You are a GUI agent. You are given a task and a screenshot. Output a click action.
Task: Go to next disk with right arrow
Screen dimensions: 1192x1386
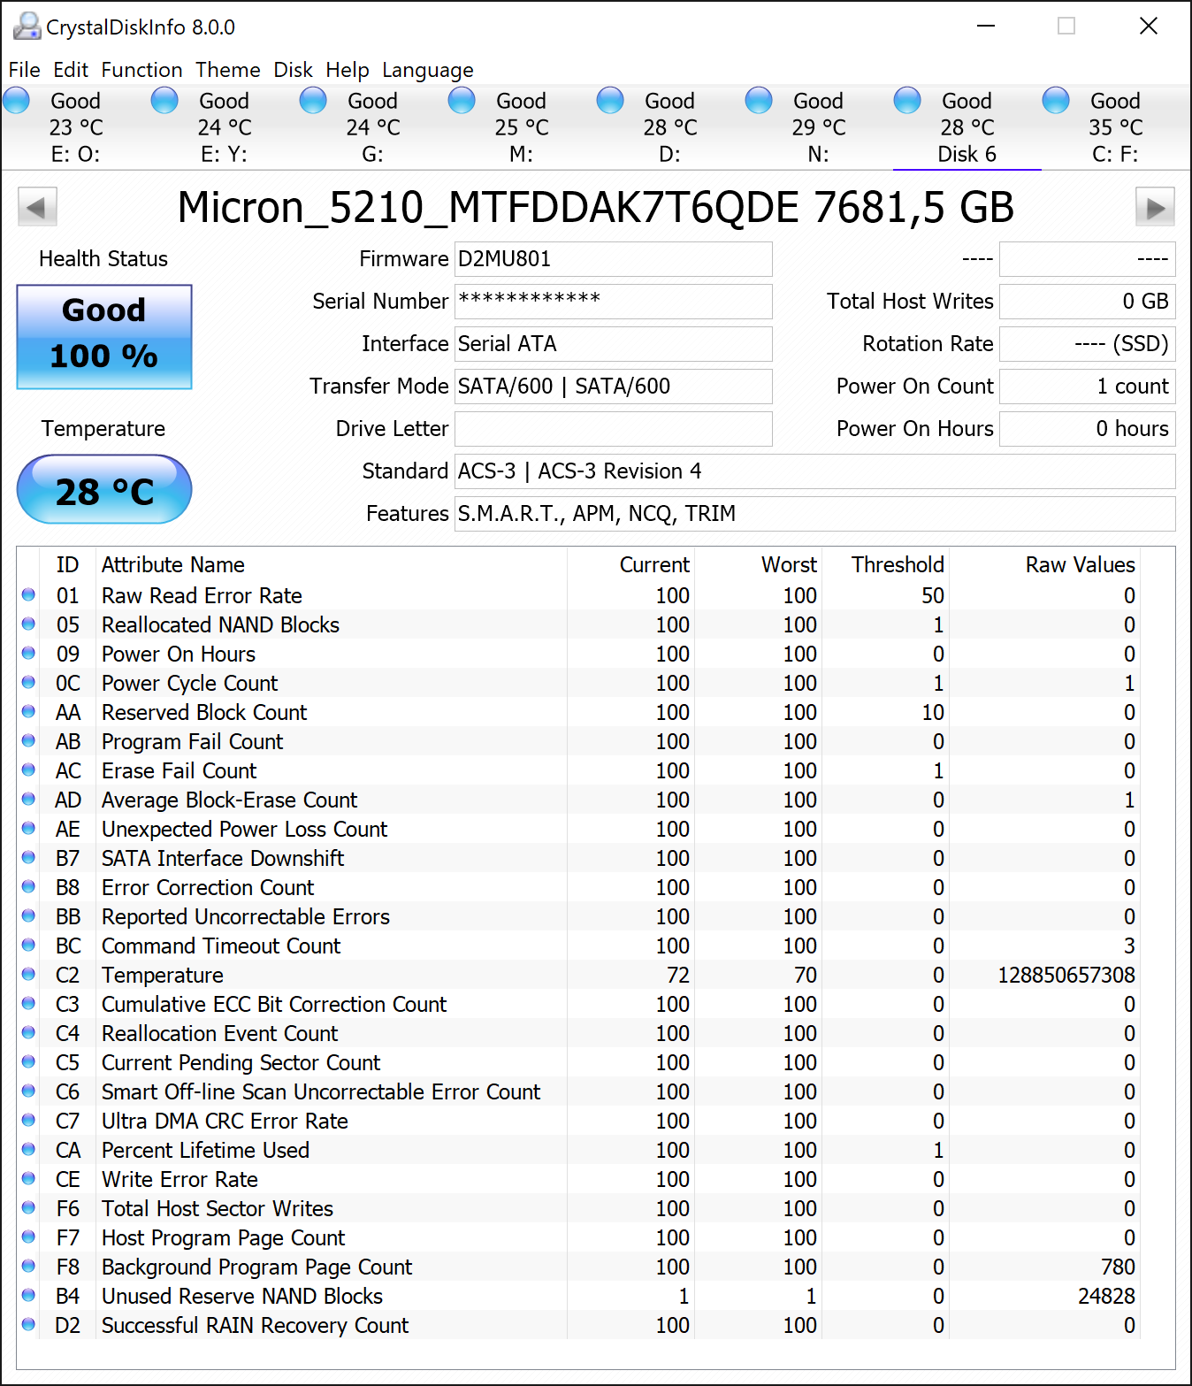[x=1155, y=208]
